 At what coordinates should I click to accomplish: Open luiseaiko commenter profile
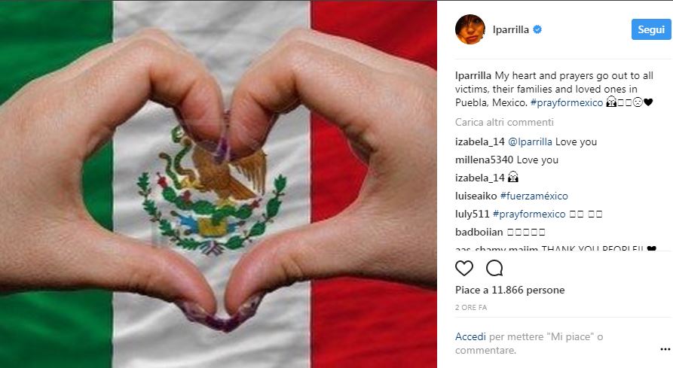pyautogui.click(x=476, y=196)
